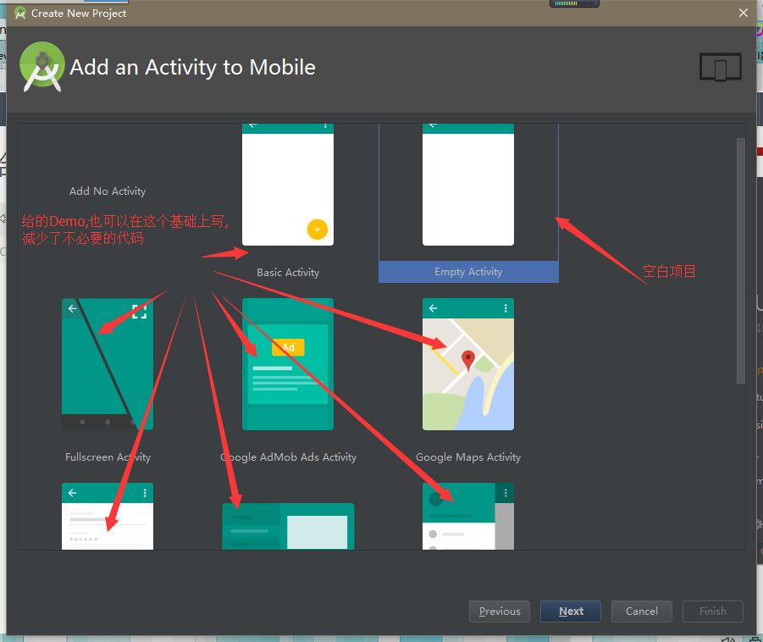Viewport: 763px width, 642px height.
Task: Click the Ad badge in AdMob preview
Action: point(288,347)
